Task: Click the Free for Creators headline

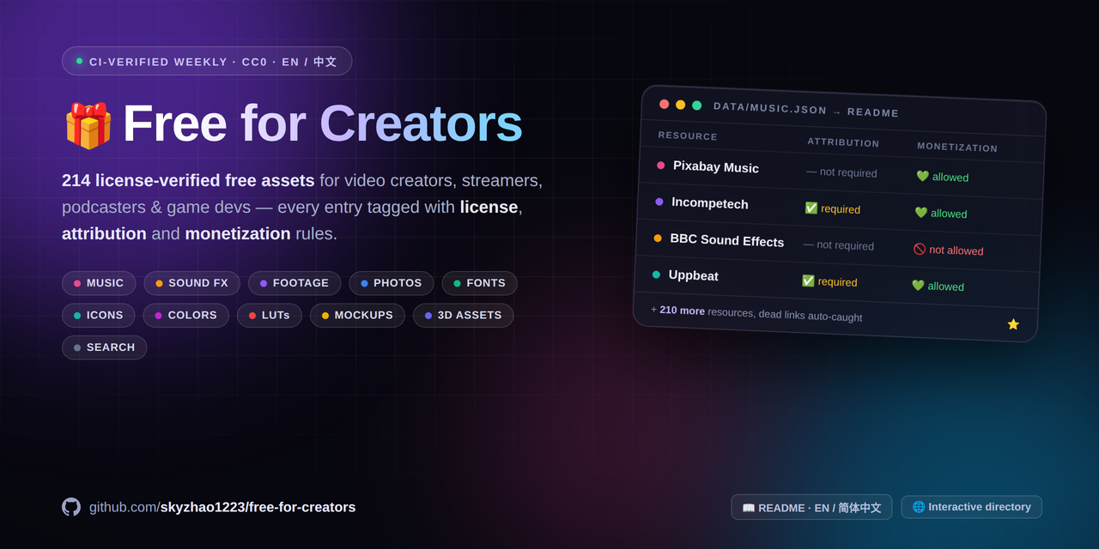Action: coord(322,123)
